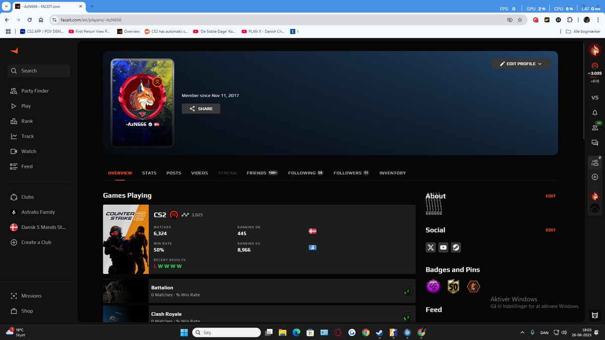Go to the Rank page
The height and width of the screenshot is (340, 605).
[x=21, y=121]
